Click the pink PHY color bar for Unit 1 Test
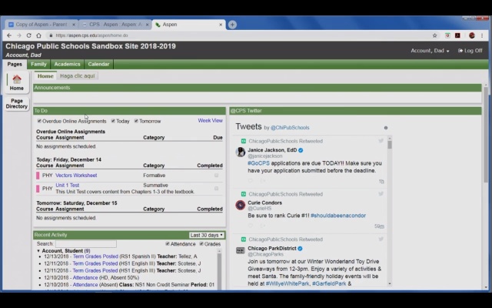Image resolution: width=492 pixels, height=308 pixels. click(38, 189)
